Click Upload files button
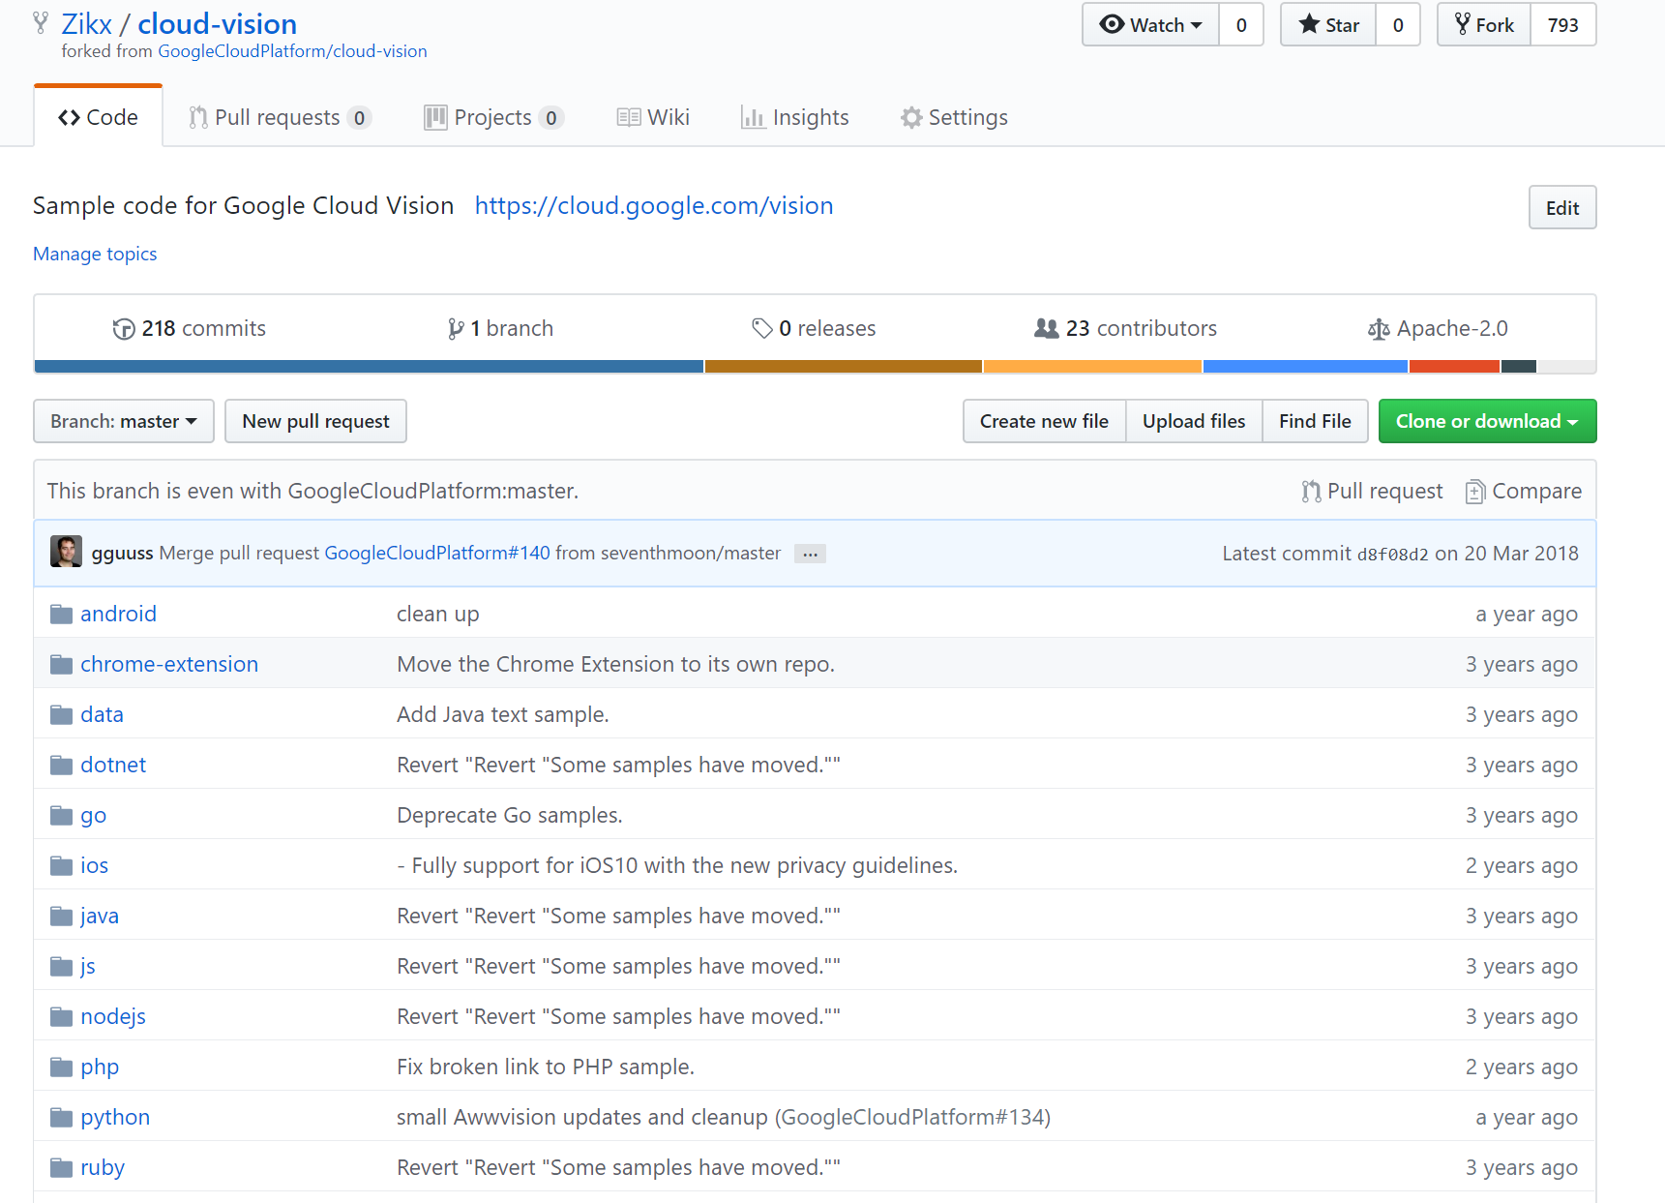Viewport: 1665px width, 1203px height. [x=1194, y=421]
